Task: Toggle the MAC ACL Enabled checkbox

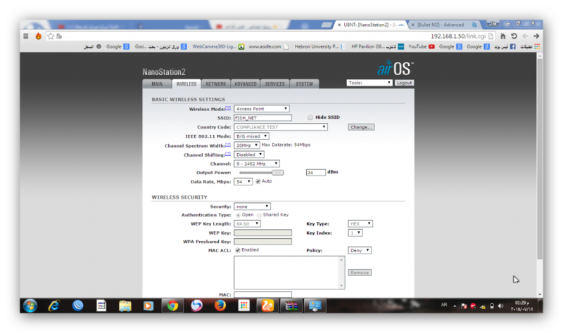Action: point(238,250)
